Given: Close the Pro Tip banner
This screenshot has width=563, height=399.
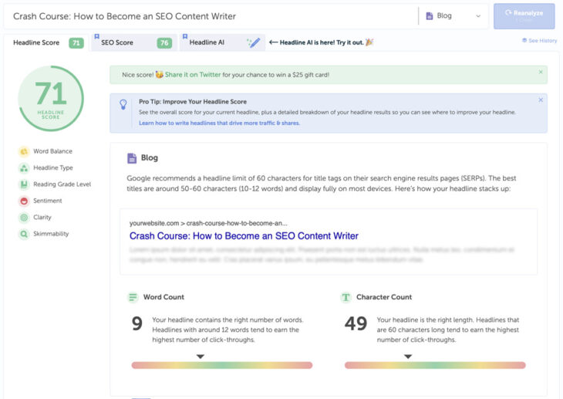Looking at the screenshot, I should 541,100.
